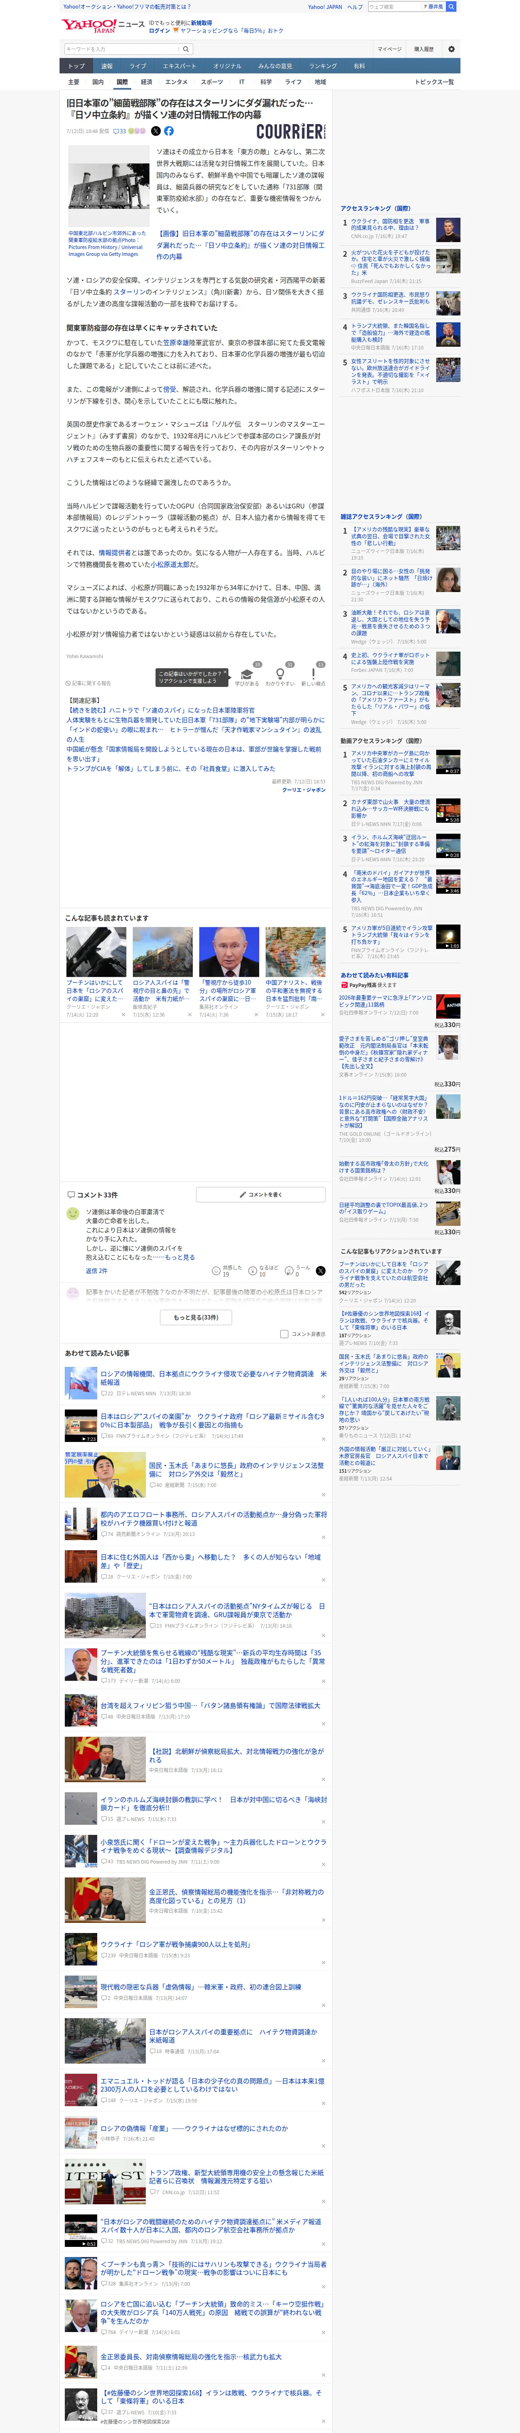Click the うーん reaction on the comment
The height and width of the screenshot is (2433, 520).
click(x=290, y=1271)
